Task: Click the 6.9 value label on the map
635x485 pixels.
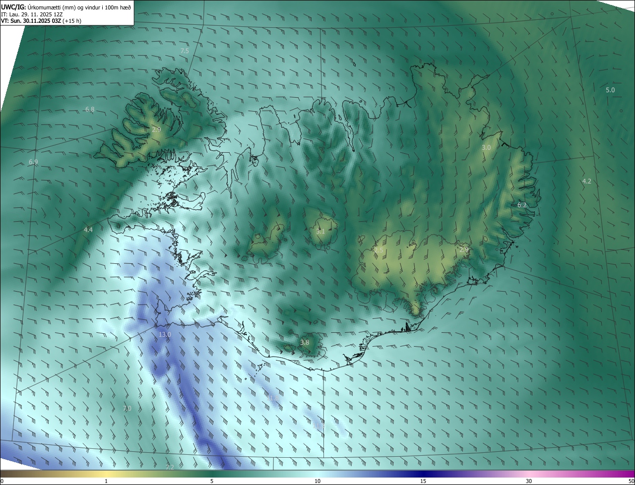Action: 33,162
